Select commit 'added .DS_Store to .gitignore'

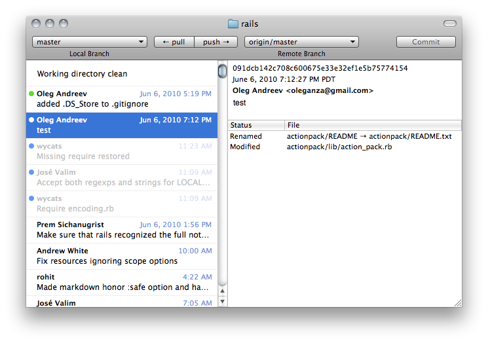122,99
